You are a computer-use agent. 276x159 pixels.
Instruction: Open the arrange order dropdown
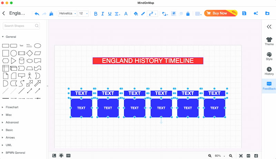(165, 14)
